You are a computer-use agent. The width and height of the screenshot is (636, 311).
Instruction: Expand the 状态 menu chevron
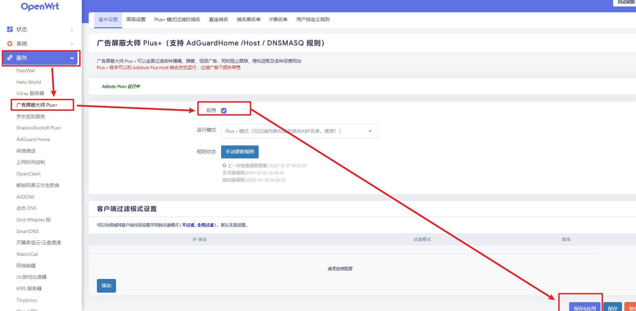click(x=72, y=30)
